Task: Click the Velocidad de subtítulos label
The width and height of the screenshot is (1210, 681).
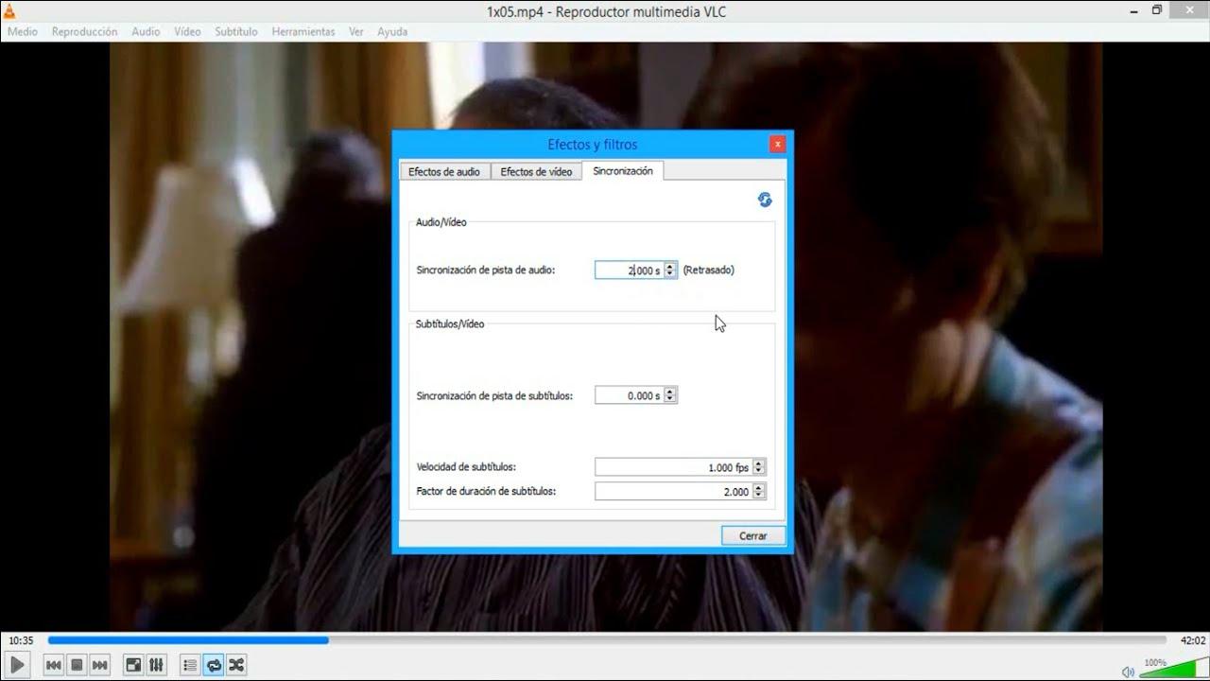Action: (x=466, y=467)
